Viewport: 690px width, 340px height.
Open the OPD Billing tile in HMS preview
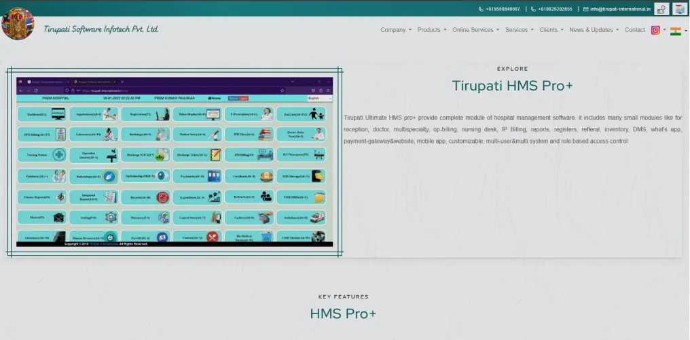(42, 135)
